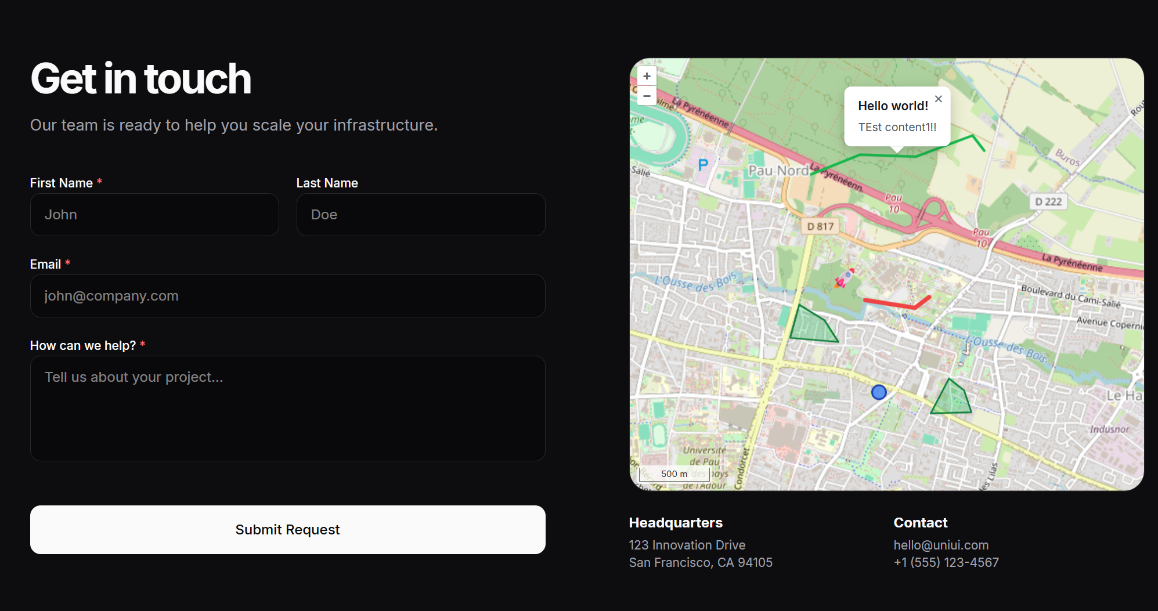
Task: Click the Email input field
Action: [287, 296]
